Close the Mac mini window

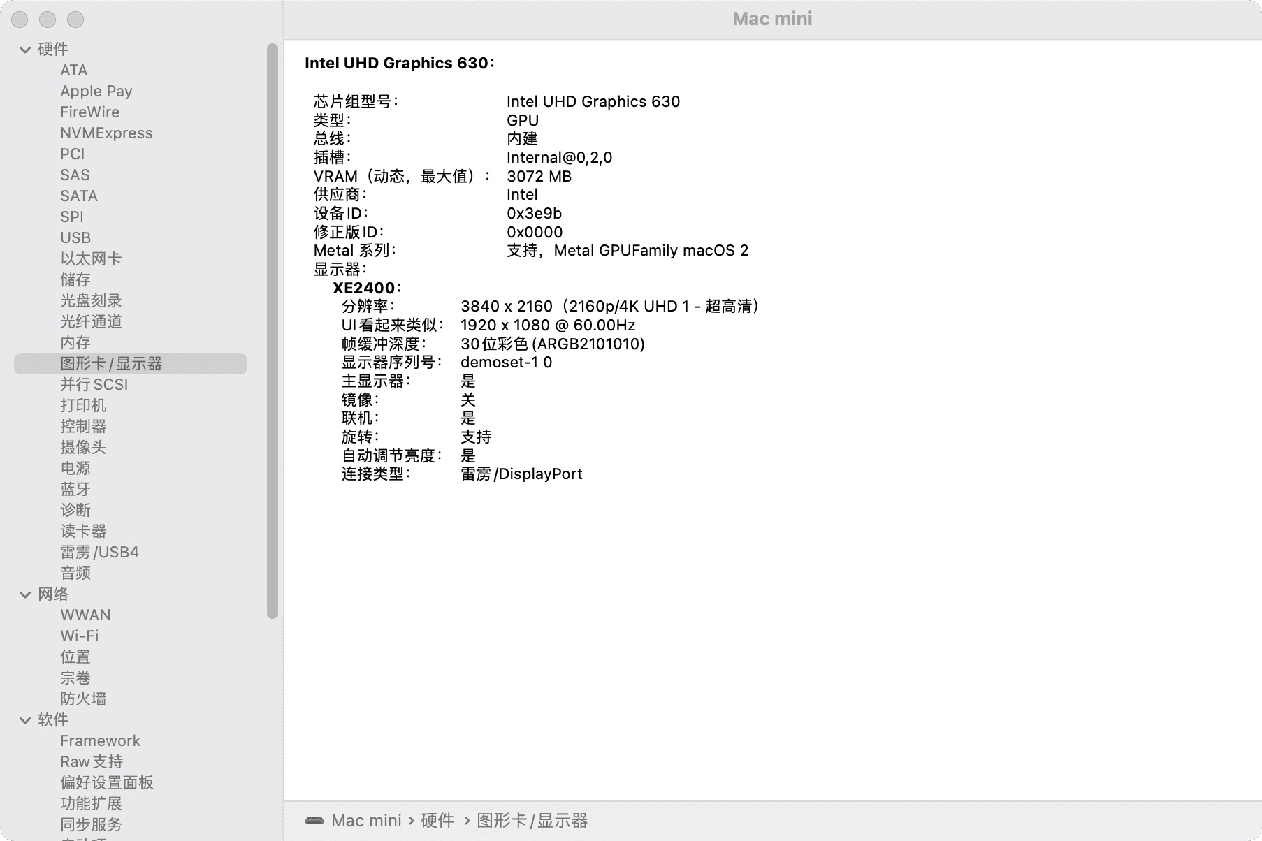pos(20,20)
